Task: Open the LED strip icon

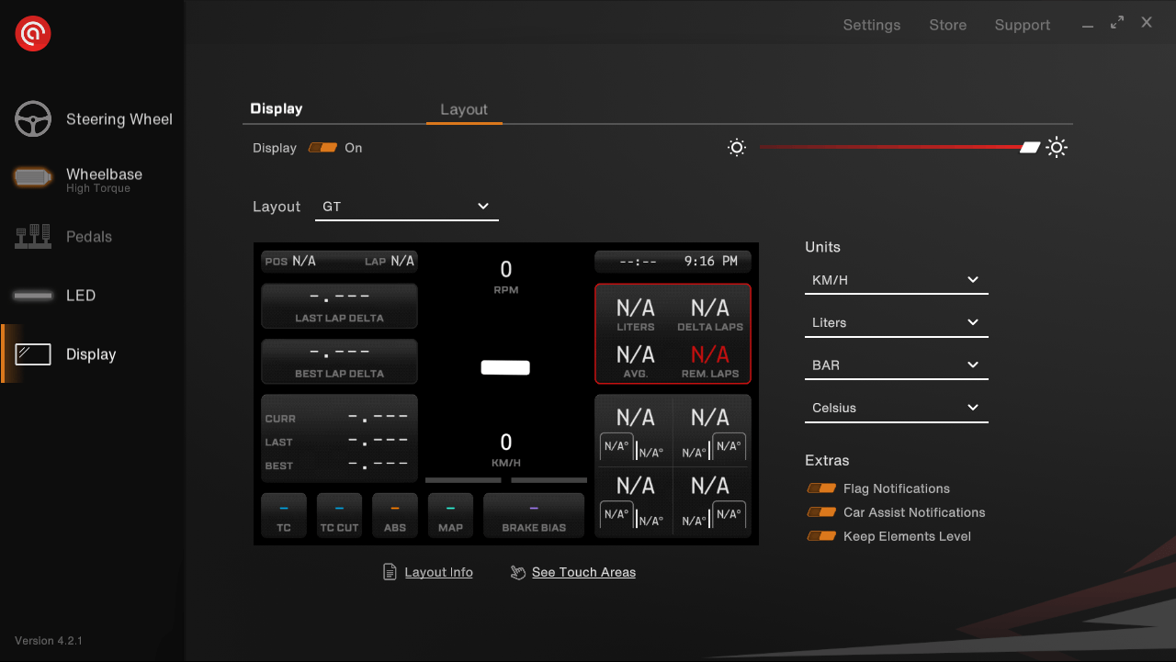Action: coord(33,296)
